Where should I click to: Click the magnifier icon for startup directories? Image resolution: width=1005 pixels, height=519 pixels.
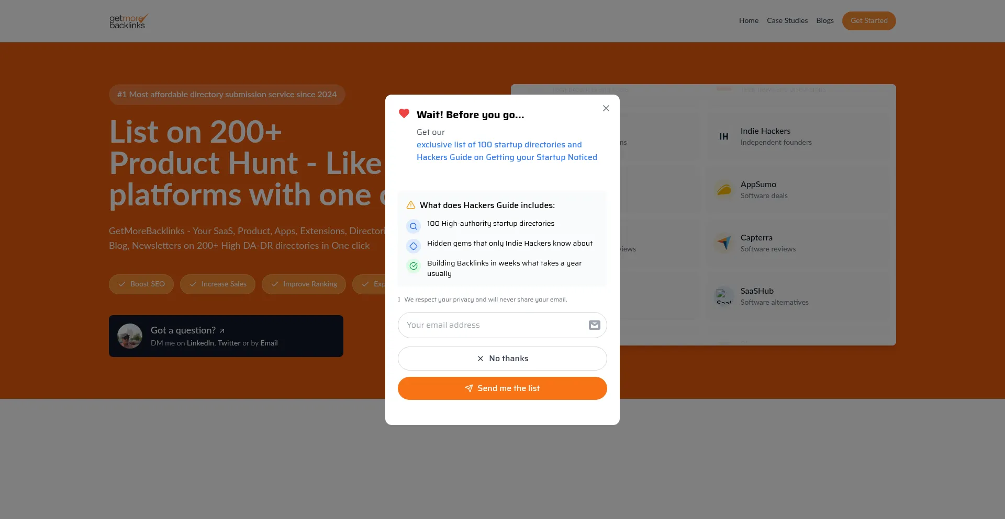(414, 226)
